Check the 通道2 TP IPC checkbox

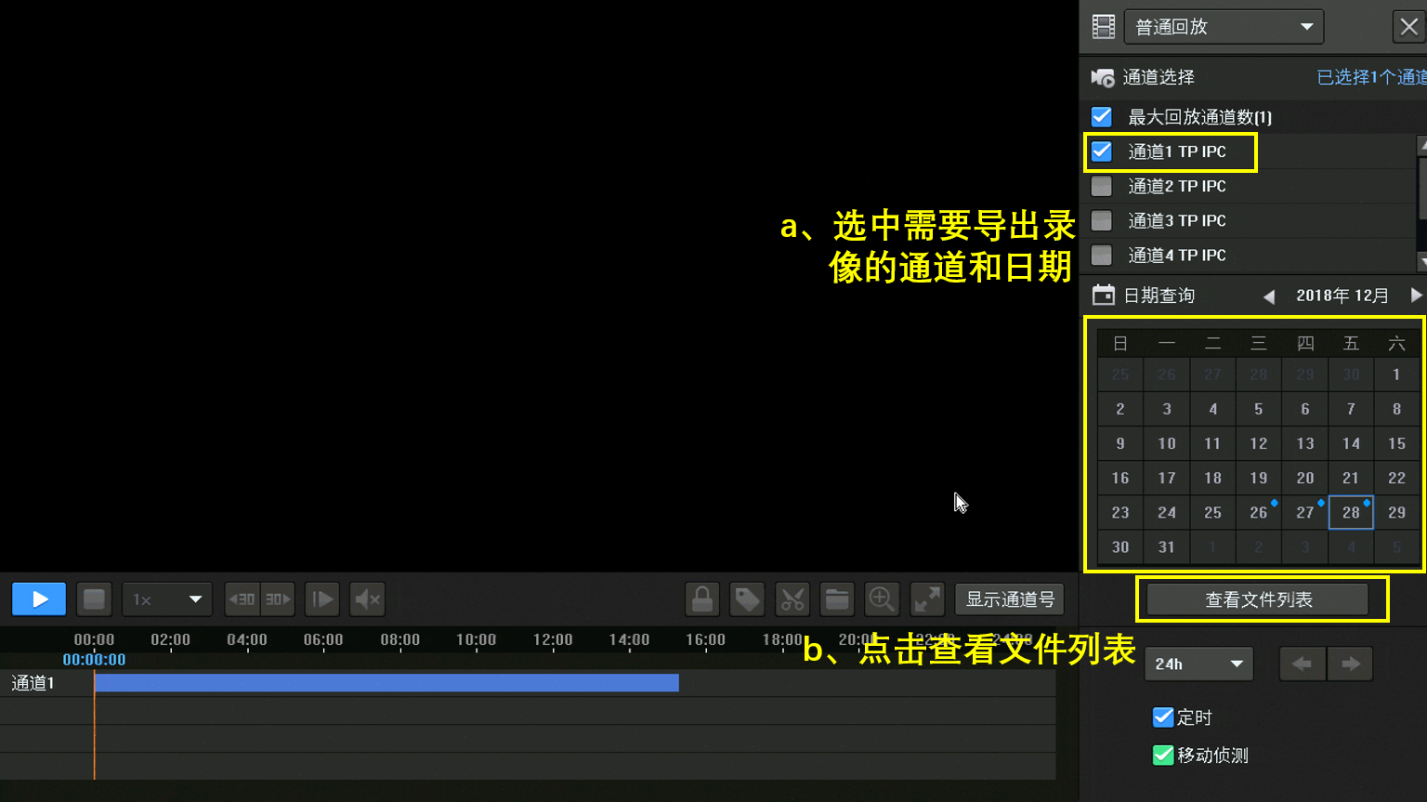[x=1102, y=186]
